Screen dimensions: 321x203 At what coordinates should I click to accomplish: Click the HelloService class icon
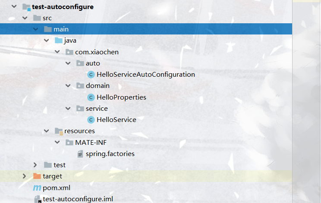[x=91, y=120]
